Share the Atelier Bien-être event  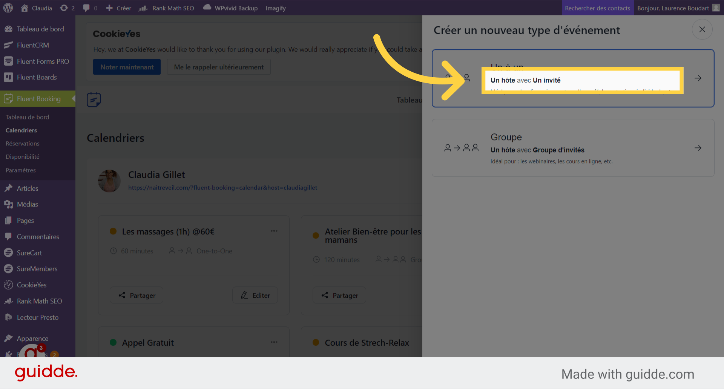[x=339, y=295]
